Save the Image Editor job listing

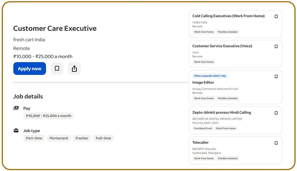[276, 77]
